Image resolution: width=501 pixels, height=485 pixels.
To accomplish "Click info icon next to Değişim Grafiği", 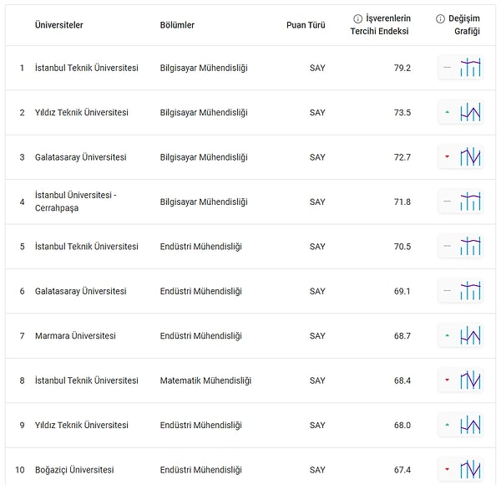I will click(440, 19).
